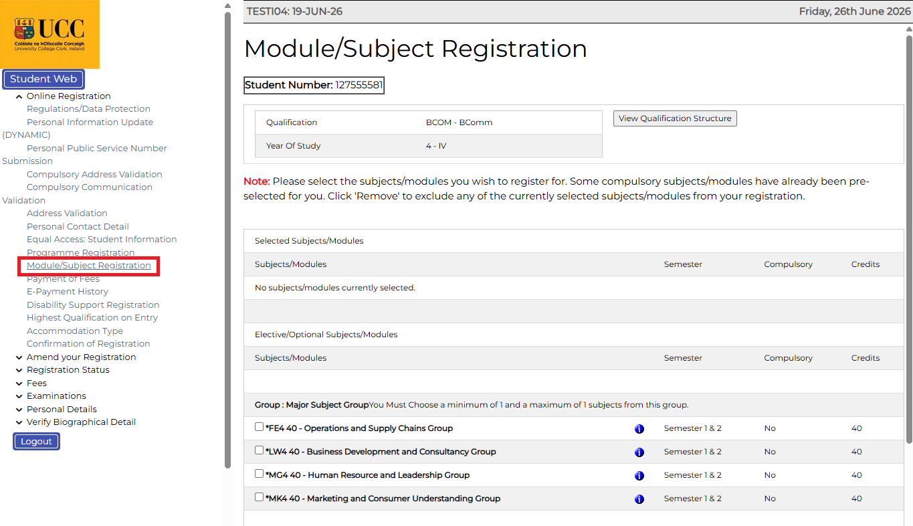
Task: Expand the Registration Status section
Action: pyautogui.click(x=19, y=370)
